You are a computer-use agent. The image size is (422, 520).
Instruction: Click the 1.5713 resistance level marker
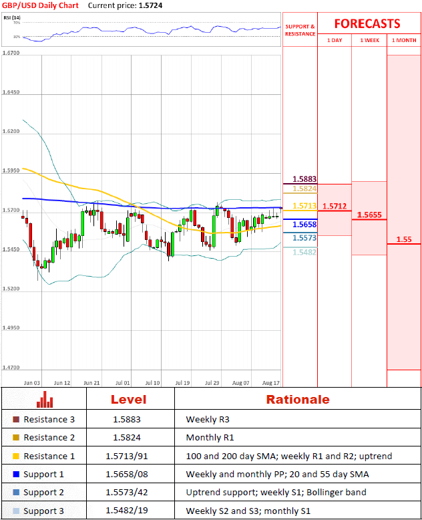coord(304,206)
